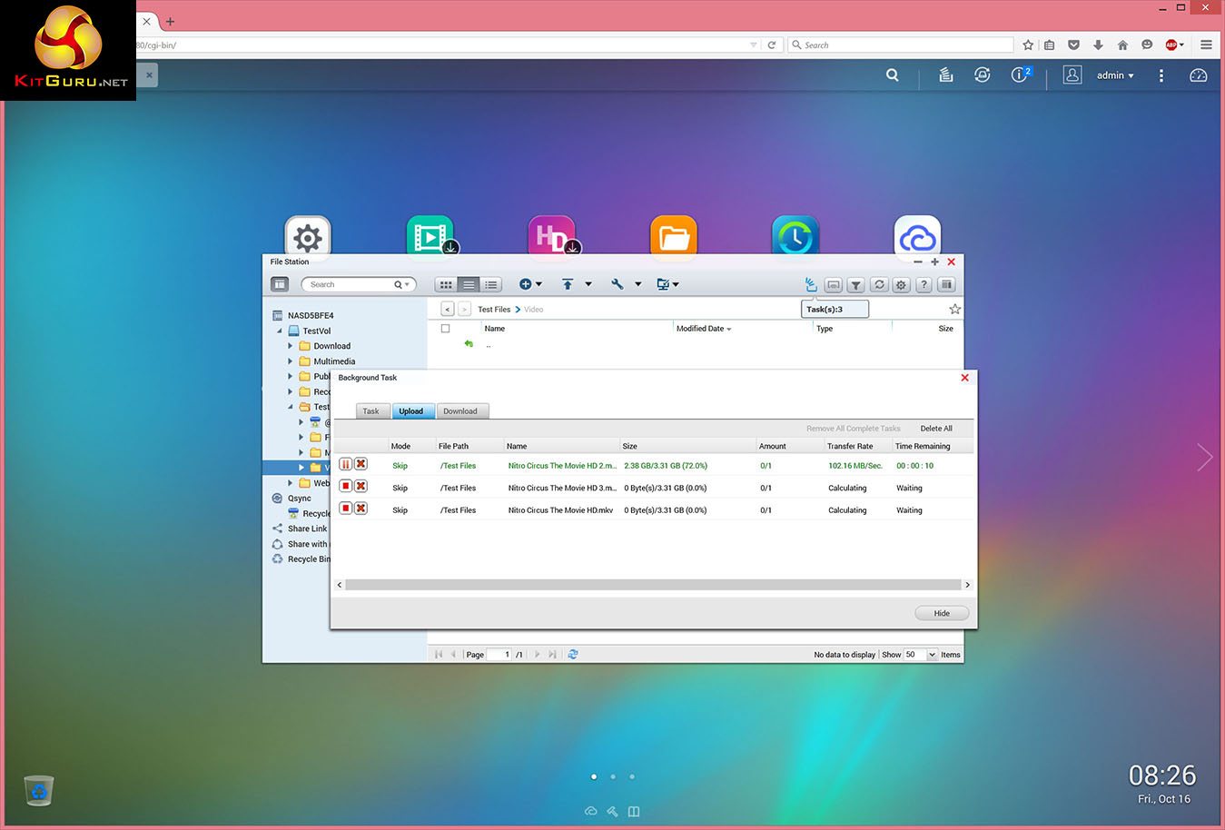The height and width of the screenshot is (830, 1225).
Task: Add current folder to favorites with star
Action: (x=954, y=310)
